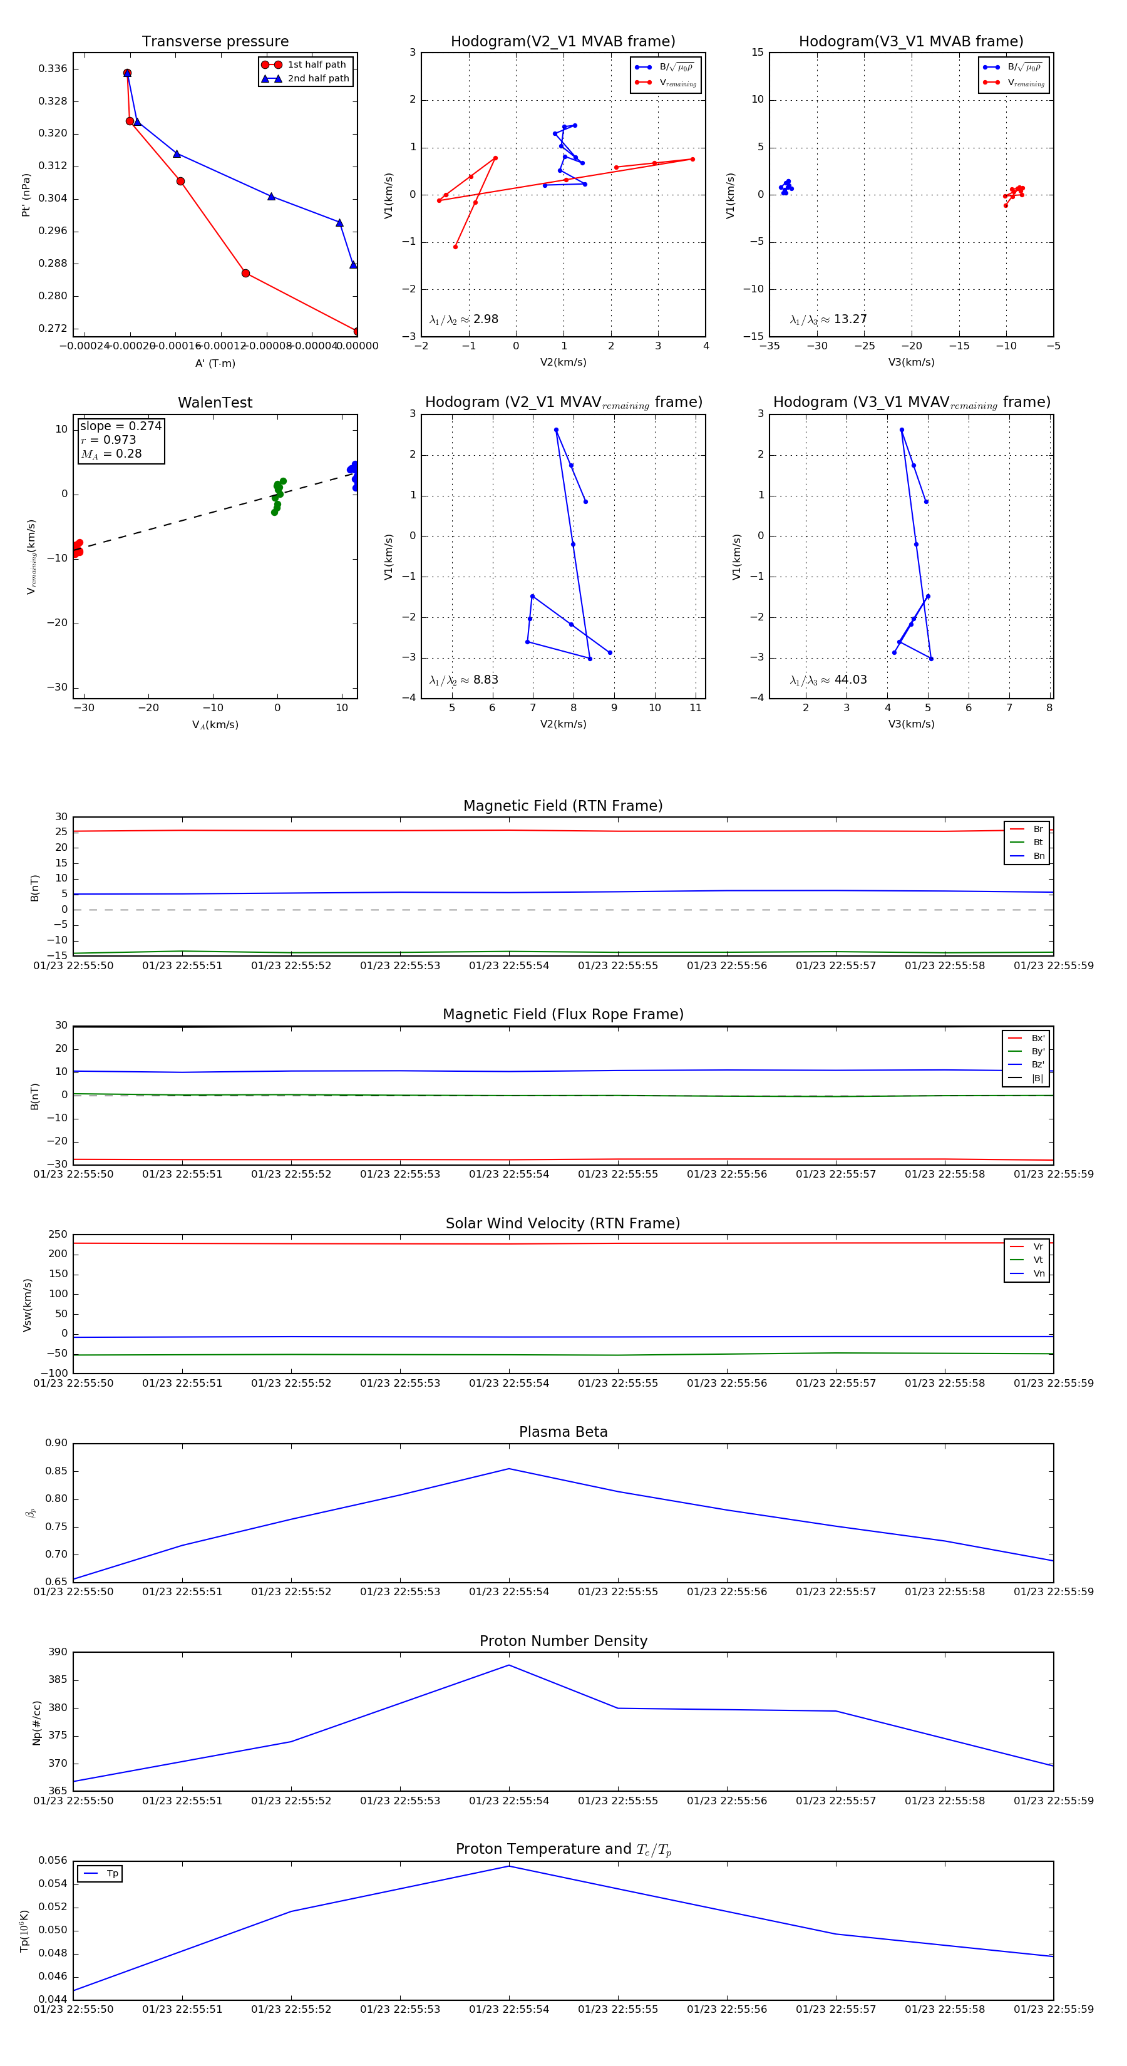The height and width of the screenshot is (2066, 1127).
Task: Click the 'Vsw(km/s)' y-axis label
Action: click(x=28, y=1305)
